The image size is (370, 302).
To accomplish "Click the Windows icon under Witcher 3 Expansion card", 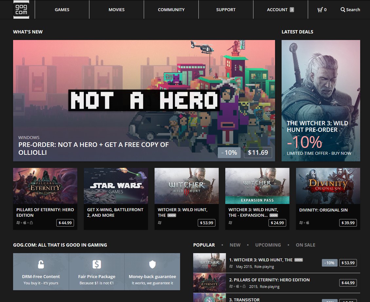I will 231,223.
